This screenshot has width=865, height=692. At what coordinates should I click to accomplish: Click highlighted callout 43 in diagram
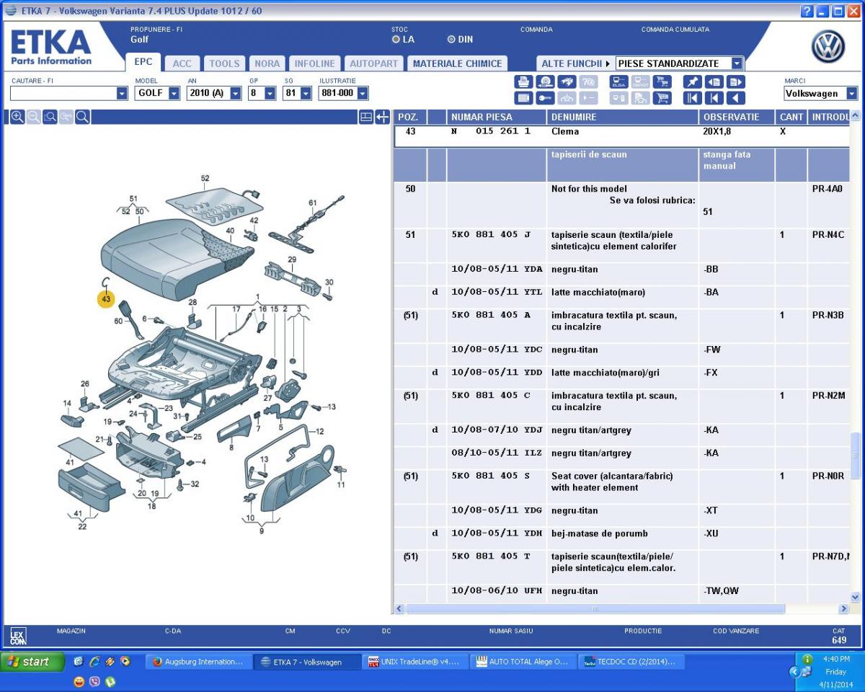106,298
